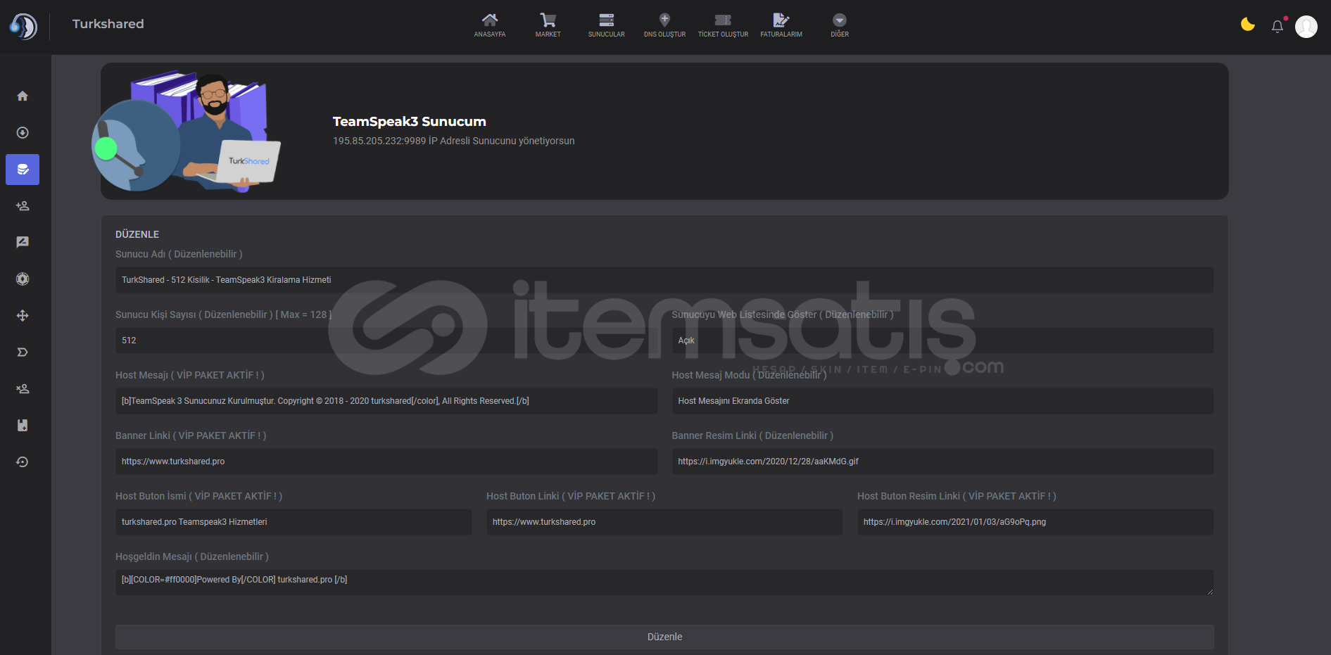Open Host Mesaj Modu dropdown
The width and height of the screenshot is (1331, 655).
pyautogui.click(x=942, y=401)
